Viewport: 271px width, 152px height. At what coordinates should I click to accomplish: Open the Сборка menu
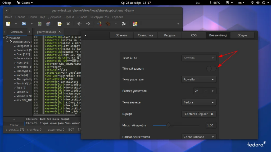click(x=82, y=17)
